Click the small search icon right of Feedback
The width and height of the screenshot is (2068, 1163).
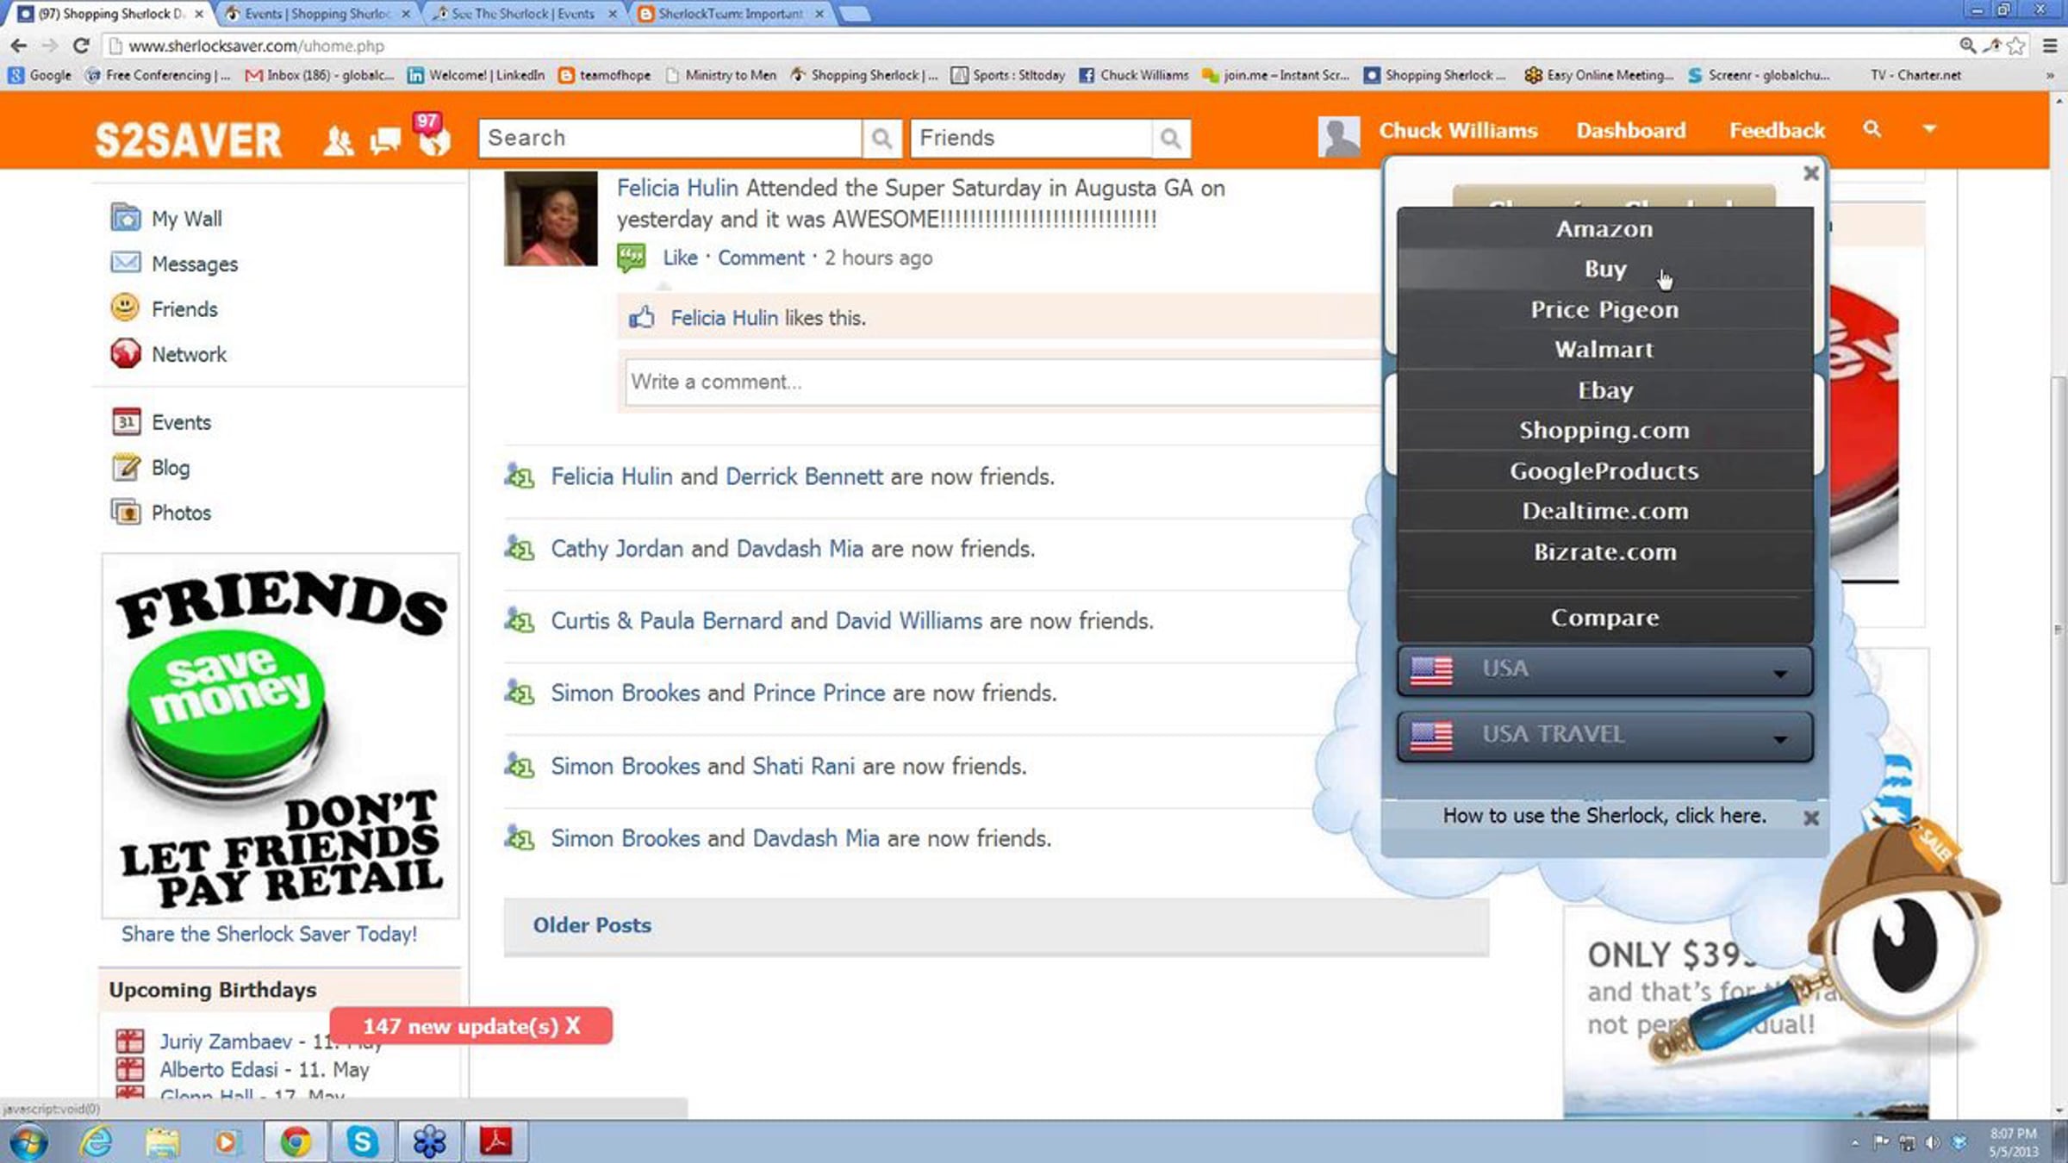pos(1872,129)
